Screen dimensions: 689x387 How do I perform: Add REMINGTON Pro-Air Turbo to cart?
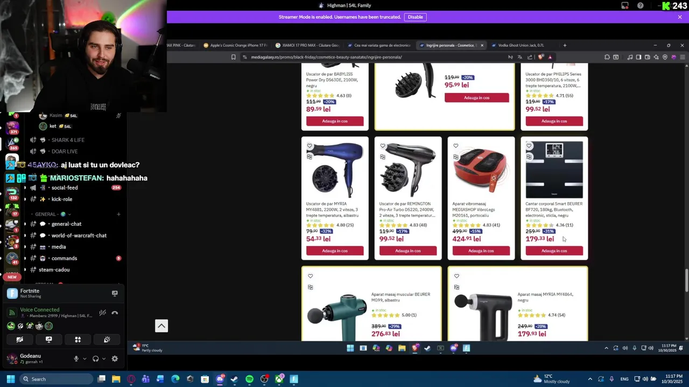408,251
